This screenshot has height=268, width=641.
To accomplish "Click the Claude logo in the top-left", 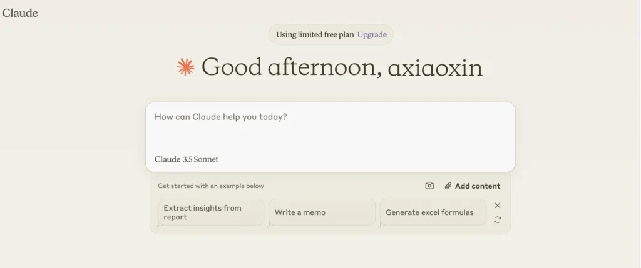I will [20, 13].
